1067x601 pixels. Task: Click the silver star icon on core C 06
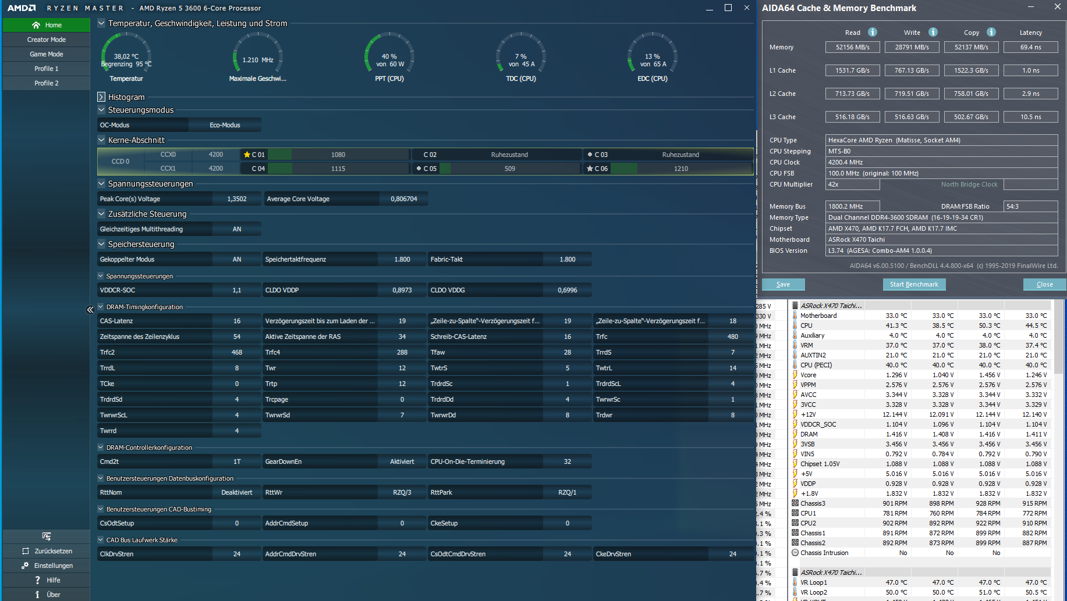pos(590,169)
